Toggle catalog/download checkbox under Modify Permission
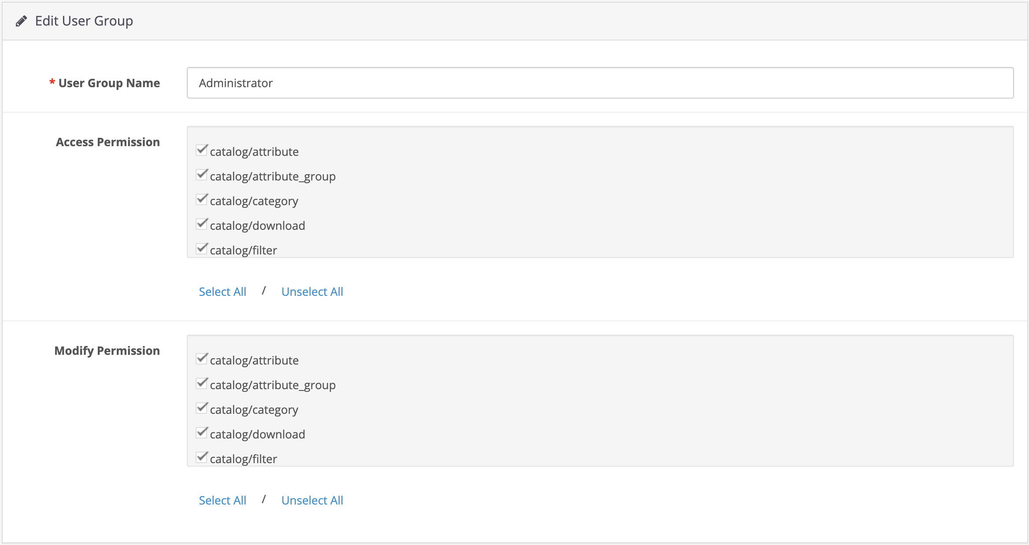Viewport: 1029px width, 545px height. point(202,433)
